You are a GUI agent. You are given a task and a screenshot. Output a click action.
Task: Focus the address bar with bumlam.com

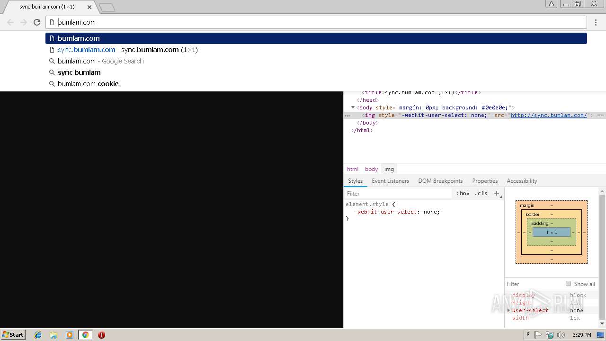[x=316, y=22]
